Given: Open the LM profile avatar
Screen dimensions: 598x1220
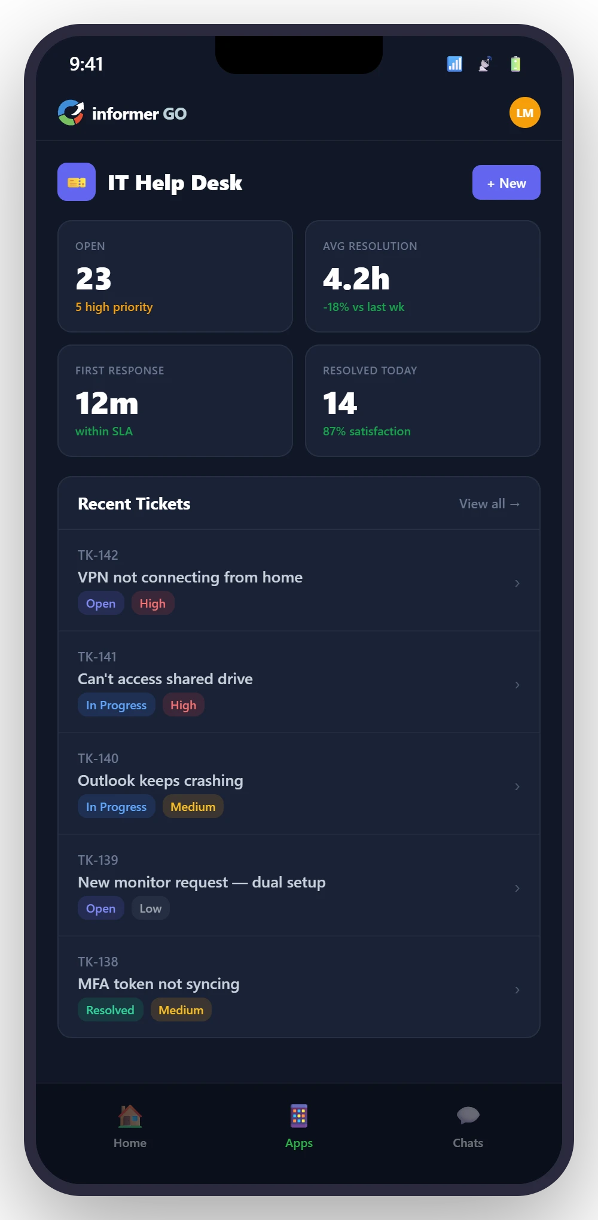Looking at the screenshot, I should [524, 112].
